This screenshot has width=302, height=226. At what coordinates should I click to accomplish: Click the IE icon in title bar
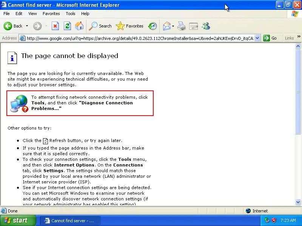4,5
